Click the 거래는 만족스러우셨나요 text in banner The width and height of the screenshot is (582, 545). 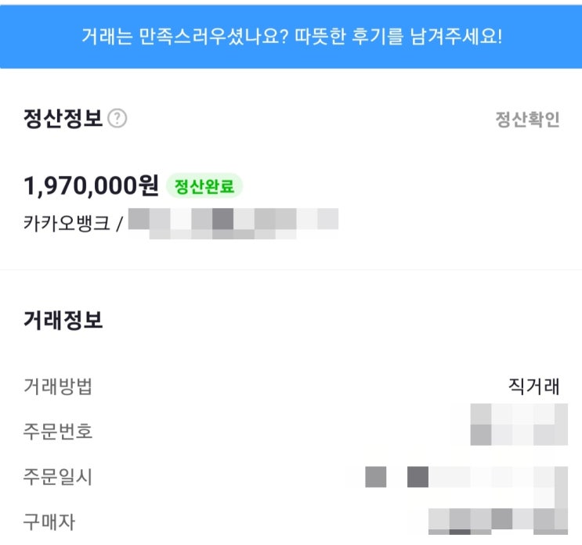[x=184, y=37]
